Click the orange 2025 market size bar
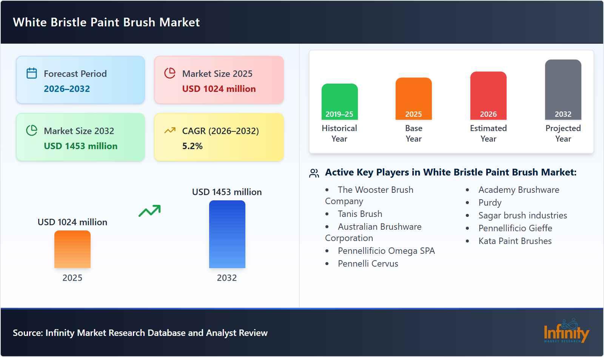Screen dimensions: 604x357 (x=72, y=249)
